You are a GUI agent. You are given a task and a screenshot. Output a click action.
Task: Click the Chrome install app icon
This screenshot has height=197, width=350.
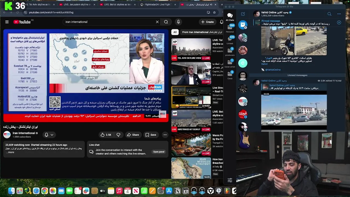click(208, 12)
